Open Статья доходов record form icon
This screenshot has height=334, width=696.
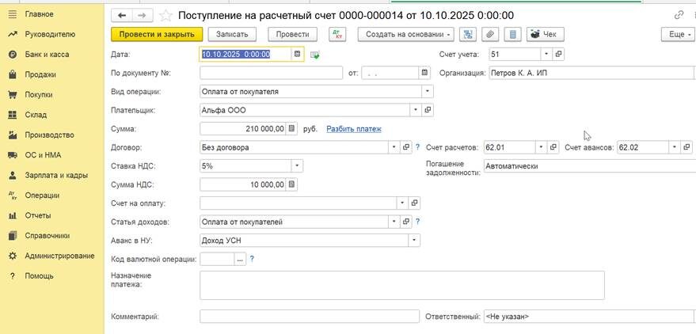tap(405, 222)
